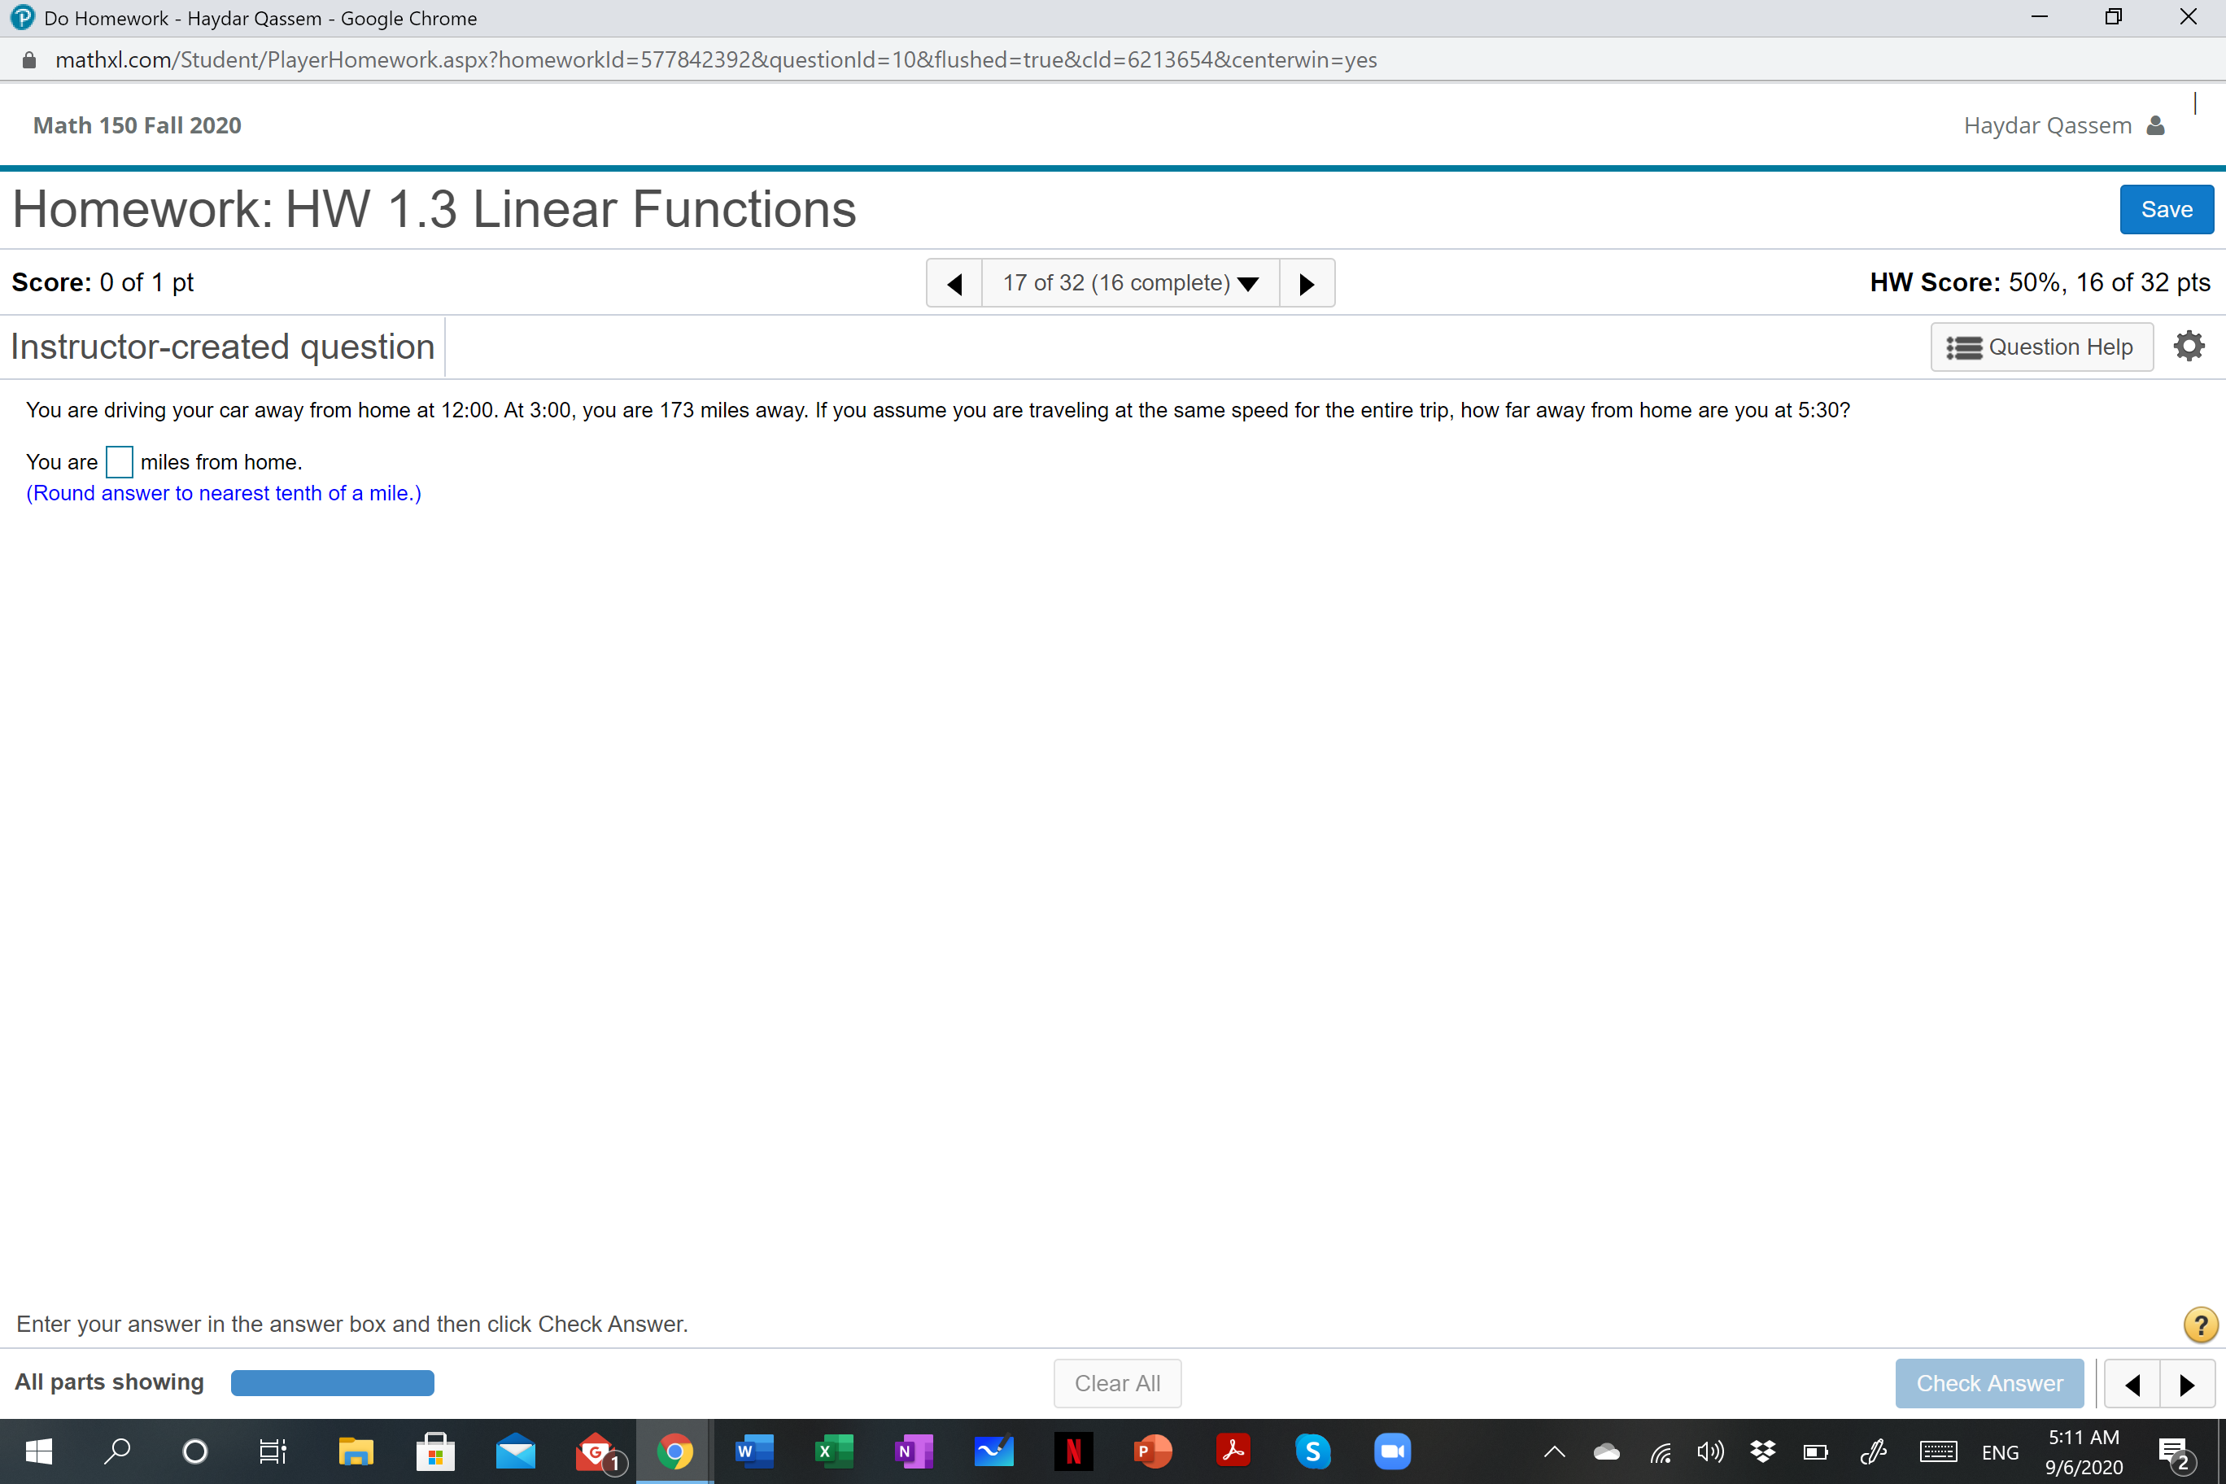
Task: Click the user profile icon
Action: (x=2156, y=126)
